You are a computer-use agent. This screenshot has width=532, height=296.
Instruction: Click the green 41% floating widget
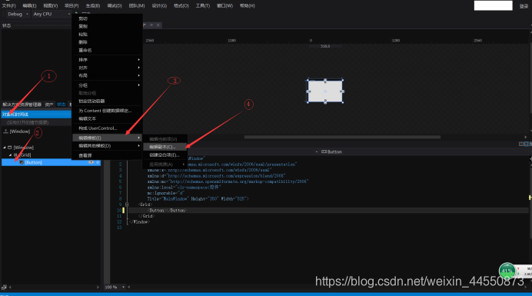click(507, 271)
